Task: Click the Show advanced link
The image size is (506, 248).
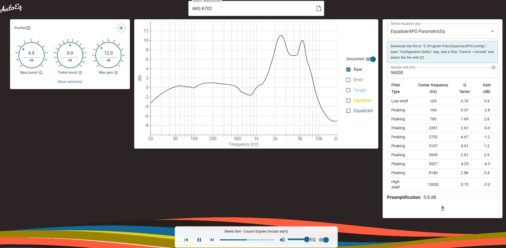Action: [70, 82]
